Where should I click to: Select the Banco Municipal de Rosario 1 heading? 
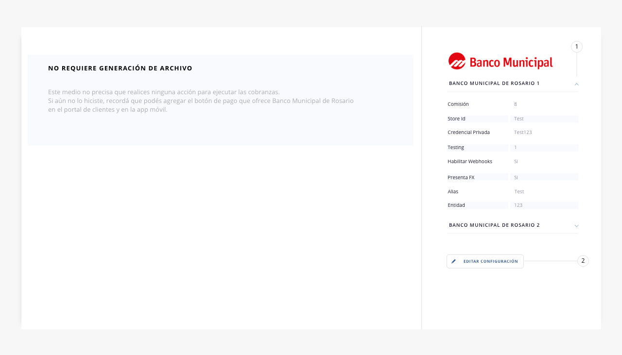tap(494, 84)
